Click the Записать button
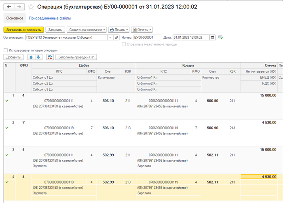The height and width of the screenshot is (203, 283). tap(55, 30)
